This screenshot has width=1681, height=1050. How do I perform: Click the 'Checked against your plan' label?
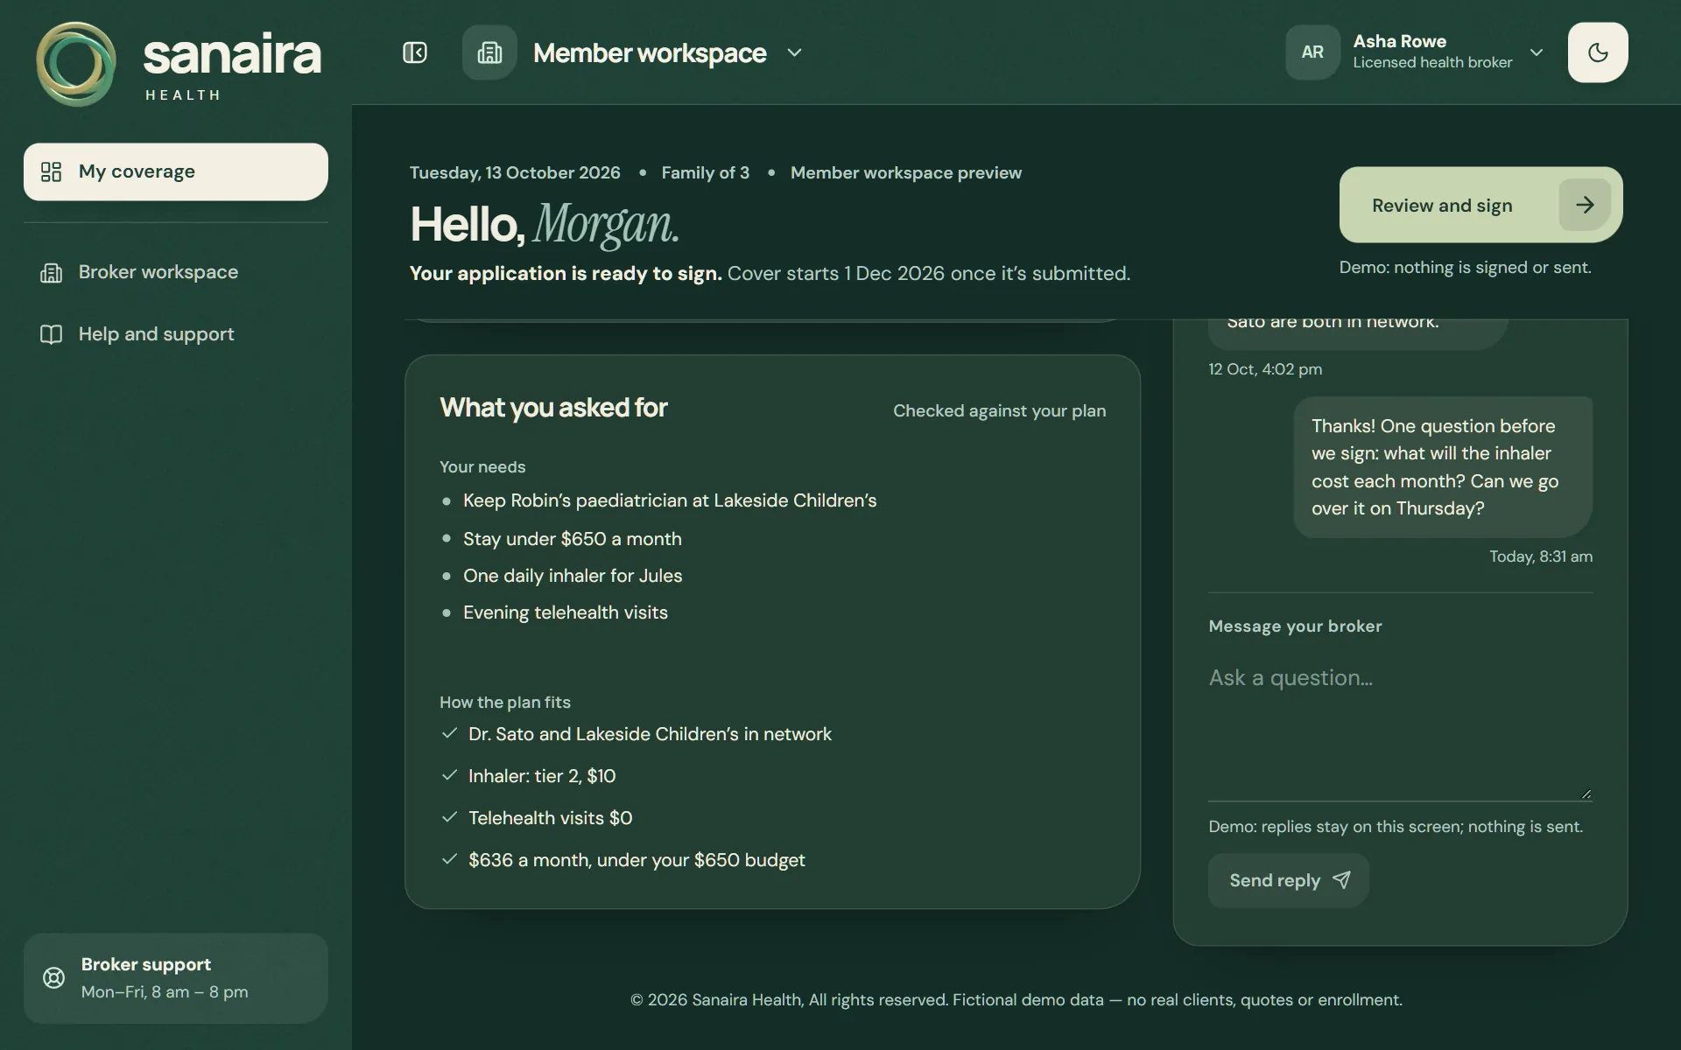[x=999, y=411]
